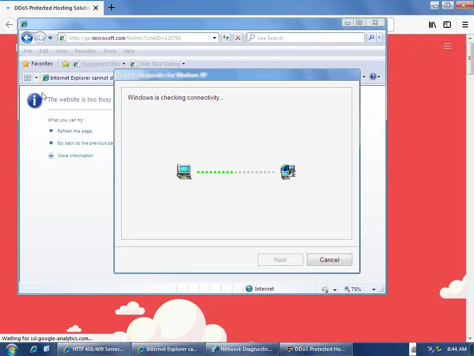Click the Next button in diagnostics dialog
This screenshot has width=474, height=356.
(280, 260)
